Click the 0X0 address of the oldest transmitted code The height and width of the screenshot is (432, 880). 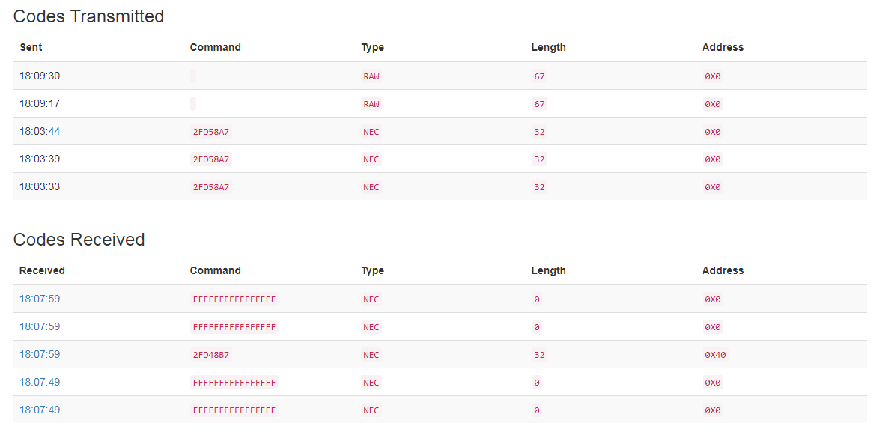pyautogui.click(x=713, y=186)
